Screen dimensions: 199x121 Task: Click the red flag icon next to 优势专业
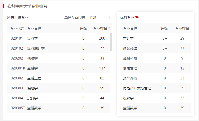point(137,17)
